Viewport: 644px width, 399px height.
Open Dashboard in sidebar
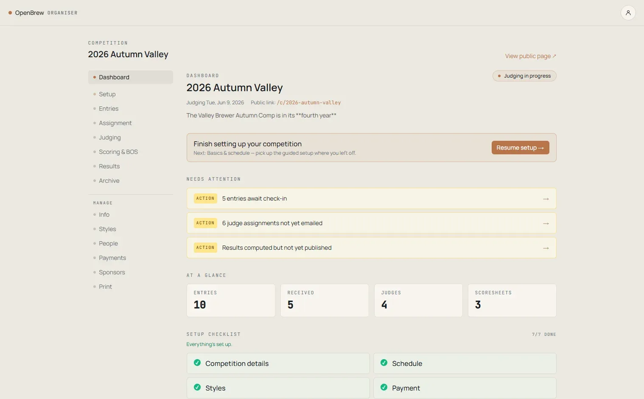(131, 77)
